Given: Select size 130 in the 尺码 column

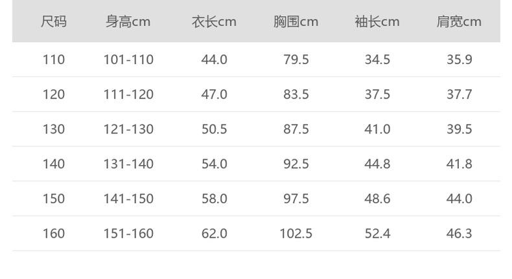Looking at the screenshot, I should (x=54, y=129).
